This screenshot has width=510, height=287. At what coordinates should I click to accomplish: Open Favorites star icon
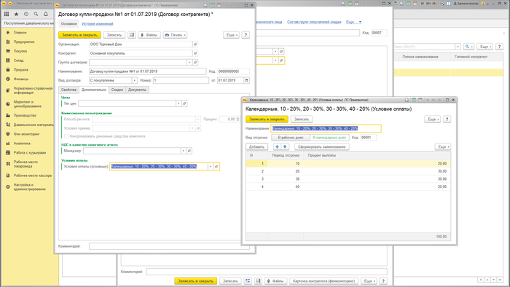click(16, 15)
